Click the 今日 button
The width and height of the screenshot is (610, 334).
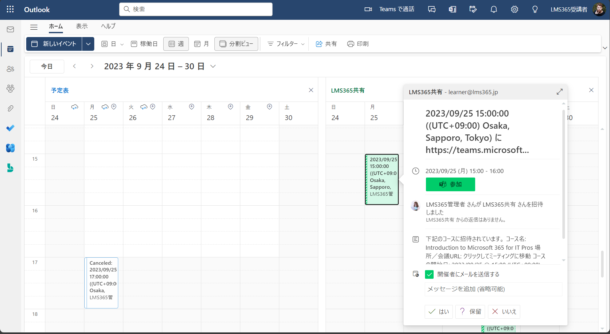point(47,66)
